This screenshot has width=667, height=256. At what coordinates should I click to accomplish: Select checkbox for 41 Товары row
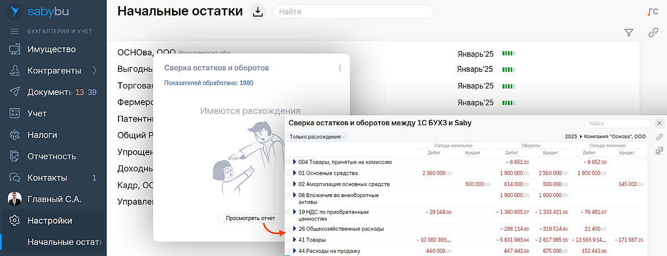[288, 240]
